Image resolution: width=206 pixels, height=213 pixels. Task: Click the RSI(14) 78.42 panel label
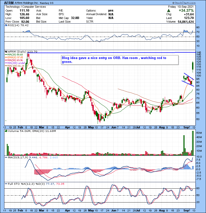tap(18, 25)
